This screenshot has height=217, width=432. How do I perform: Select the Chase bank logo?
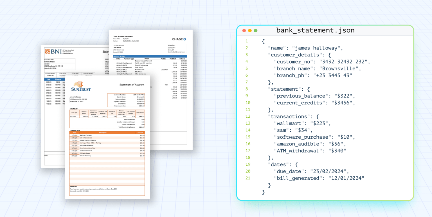click(178, 39)
